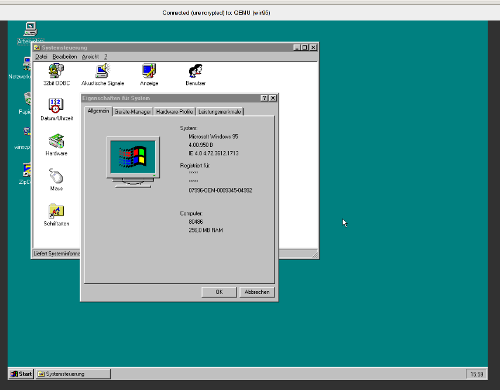Open the Benutzer users icon
Viewport: 500px width, 390px height.
coord(196,74)
